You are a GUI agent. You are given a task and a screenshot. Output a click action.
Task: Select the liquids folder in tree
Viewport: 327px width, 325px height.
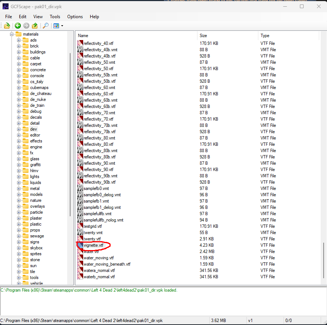36,183
